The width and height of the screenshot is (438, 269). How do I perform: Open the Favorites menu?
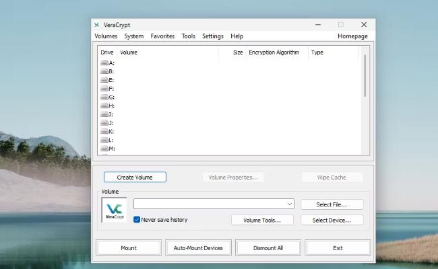click(162, 36)
